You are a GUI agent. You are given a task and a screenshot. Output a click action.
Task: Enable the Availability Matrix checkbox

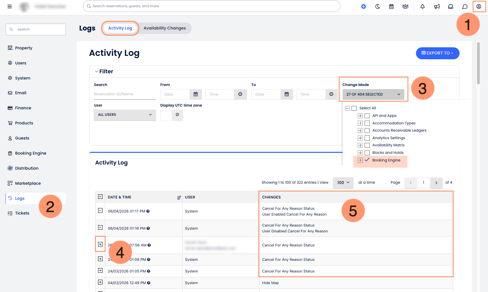point(367,145)
